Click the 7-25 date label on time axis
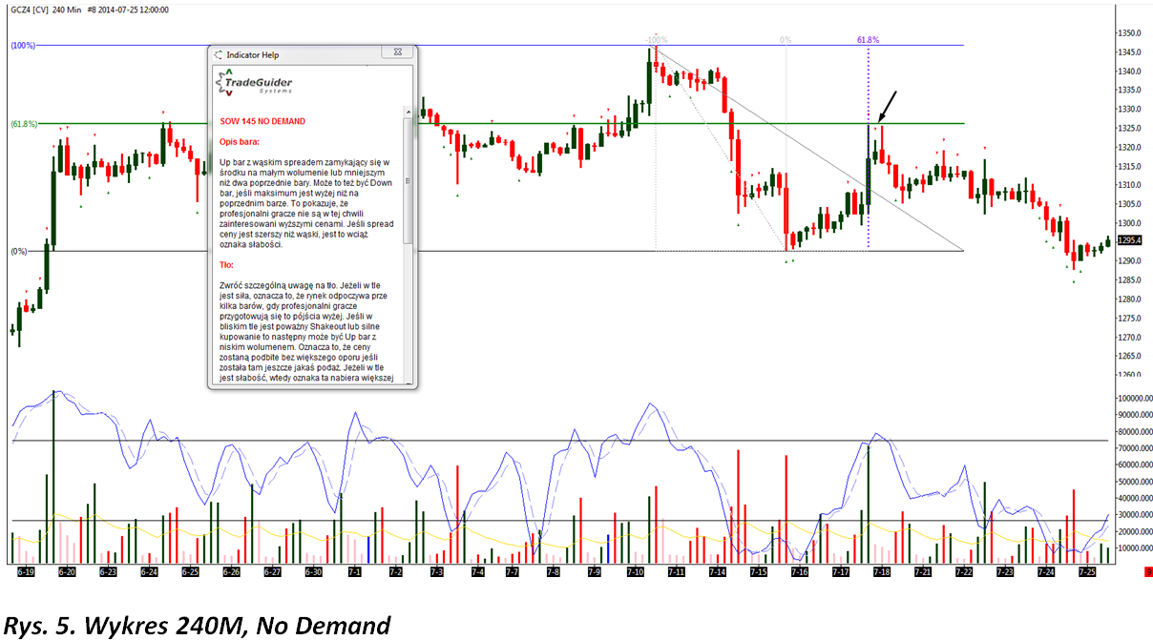Image resolution: width=1153 pixels, height=640 pixels. point(1086,572)
